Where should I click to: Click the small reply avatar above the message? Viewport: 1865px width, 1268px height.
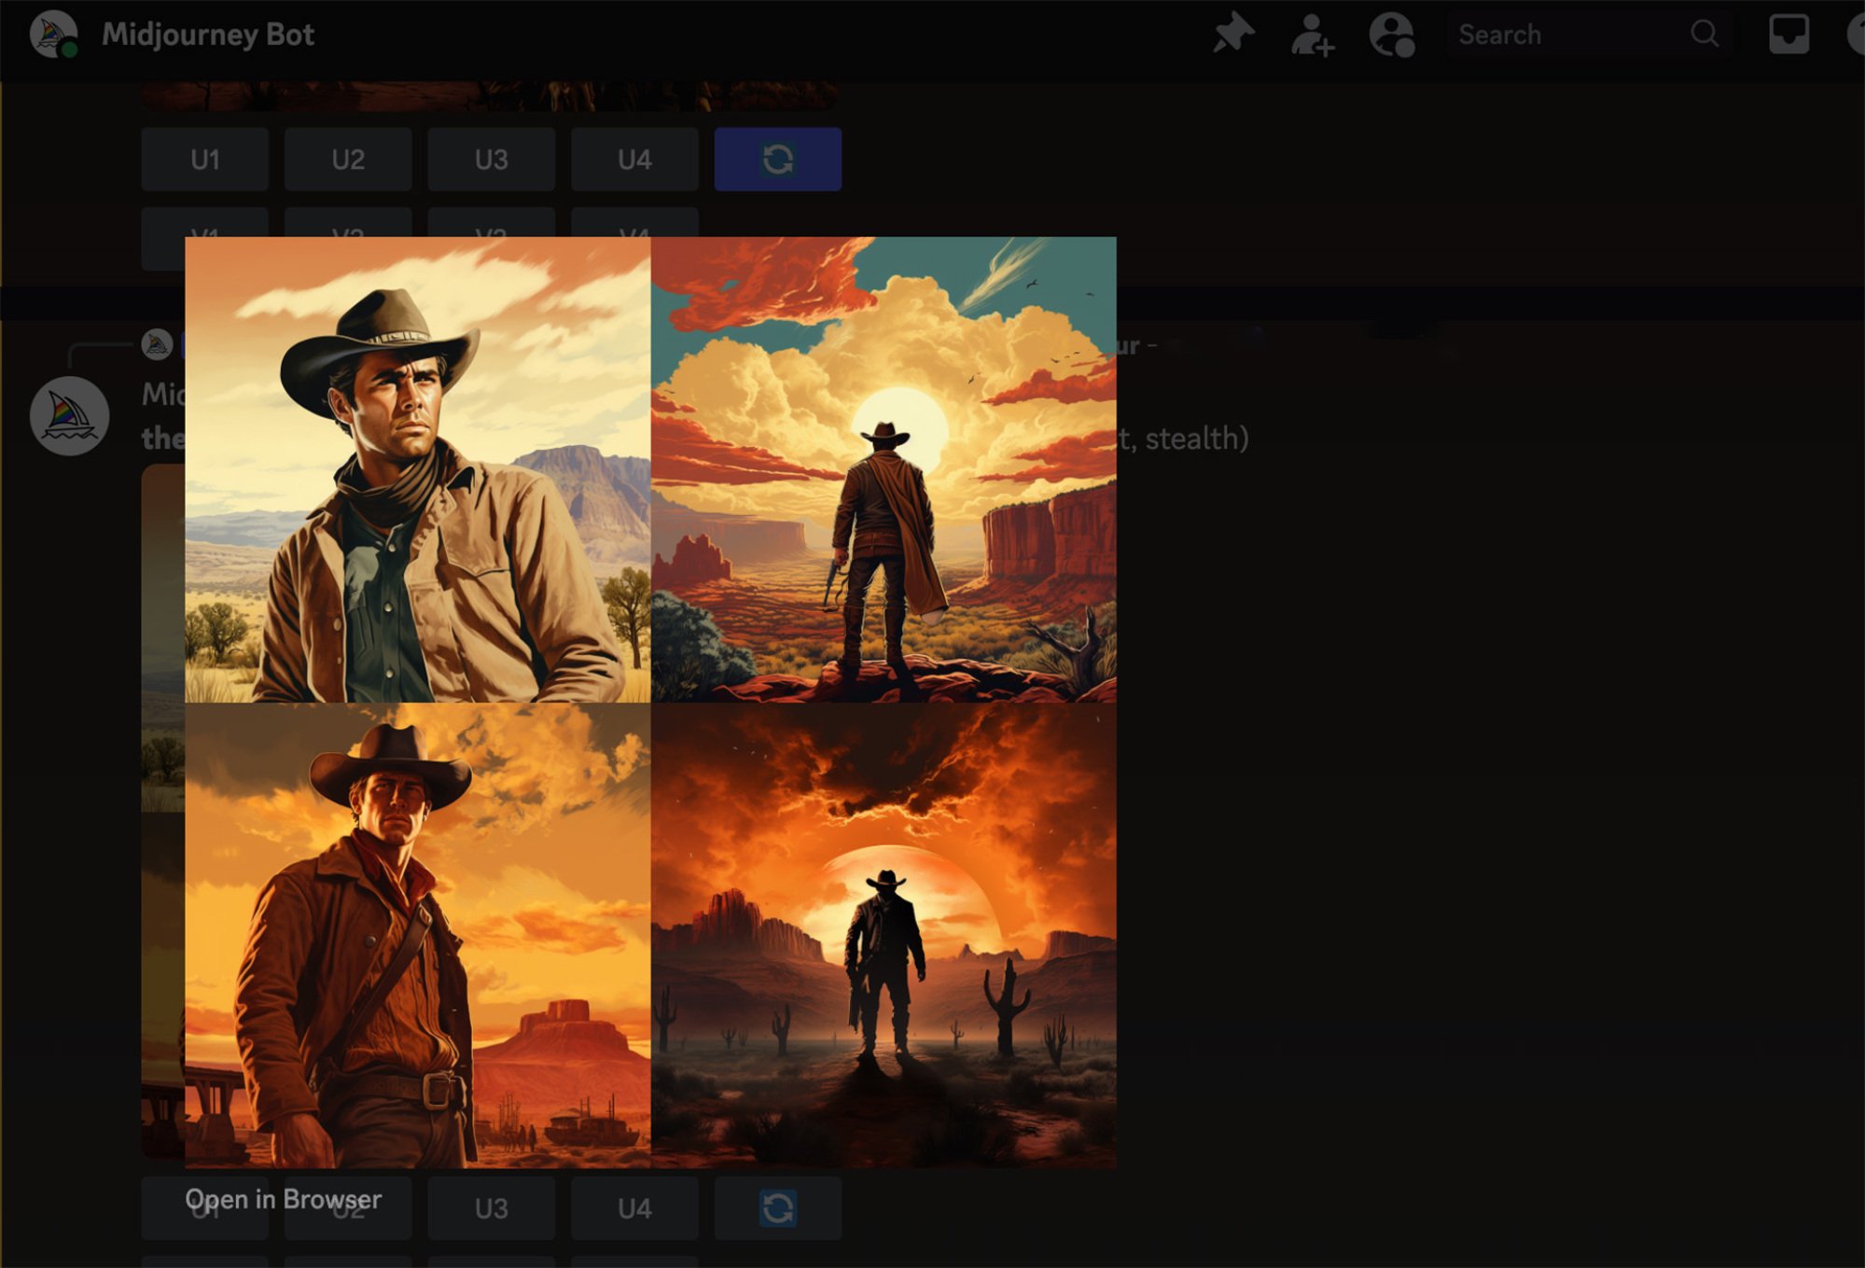[157, 345]
